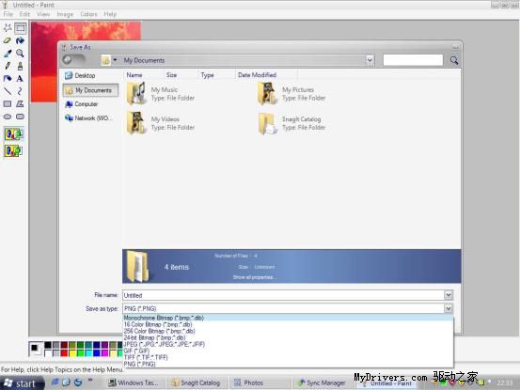The width and height of the screenshot is (520, 390).
Task: Choose the opaque selection option
Action: (13, 134)
